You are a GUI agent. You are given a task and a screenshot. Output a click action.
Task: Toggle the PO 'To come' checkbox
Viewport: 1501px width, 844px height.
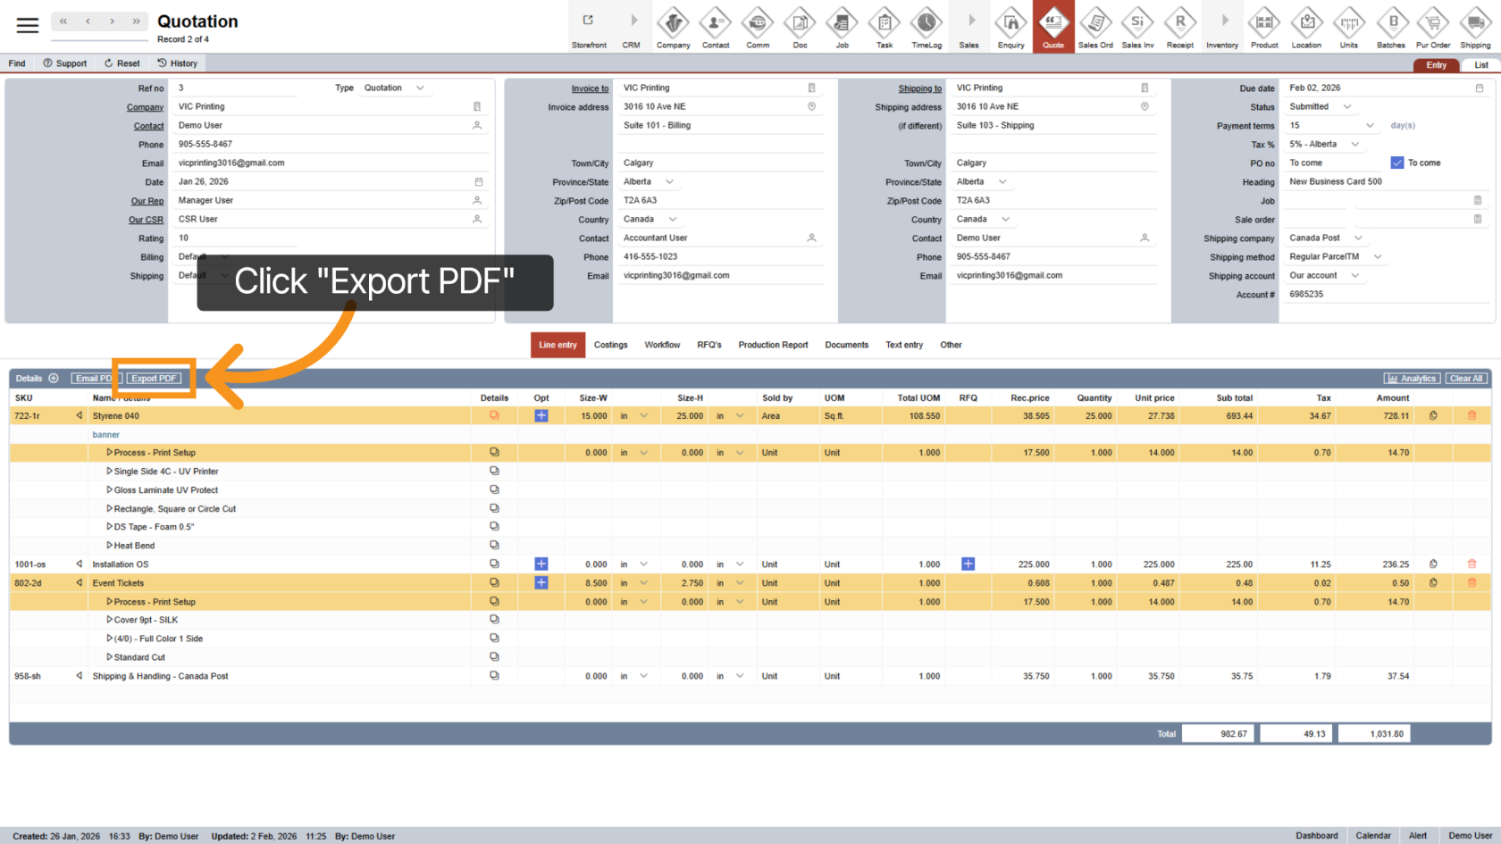click(1397, 163)
